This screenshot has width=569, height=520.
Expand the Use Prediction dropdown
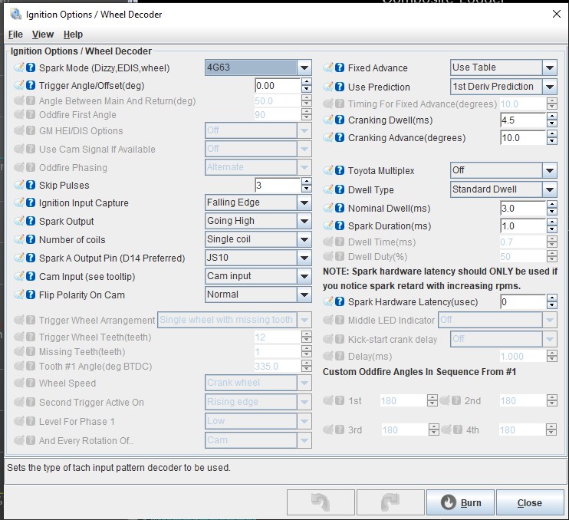[549, 87]
